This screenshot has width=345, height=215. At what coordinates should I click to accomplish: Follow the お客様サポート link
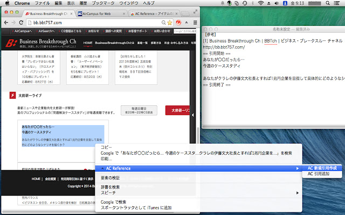click(137, 31)
